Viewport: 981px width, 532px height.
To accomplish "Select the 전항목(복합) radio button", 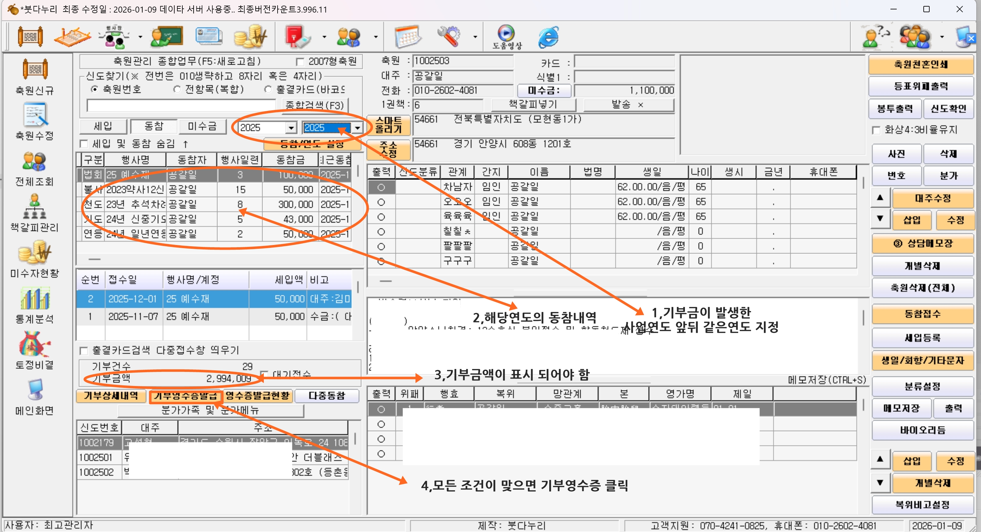I will (x=177, y=89).
